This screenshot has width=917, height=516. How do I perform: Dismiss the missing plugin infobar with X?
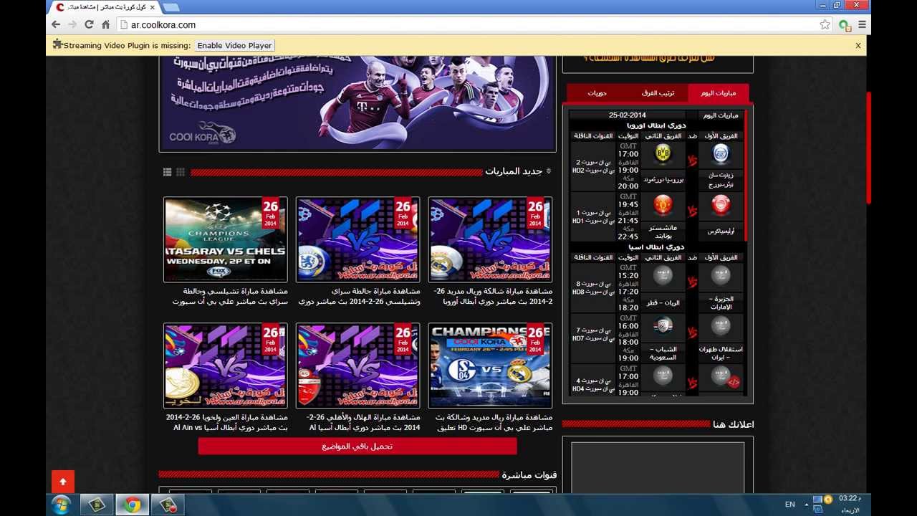coord(858,45)
